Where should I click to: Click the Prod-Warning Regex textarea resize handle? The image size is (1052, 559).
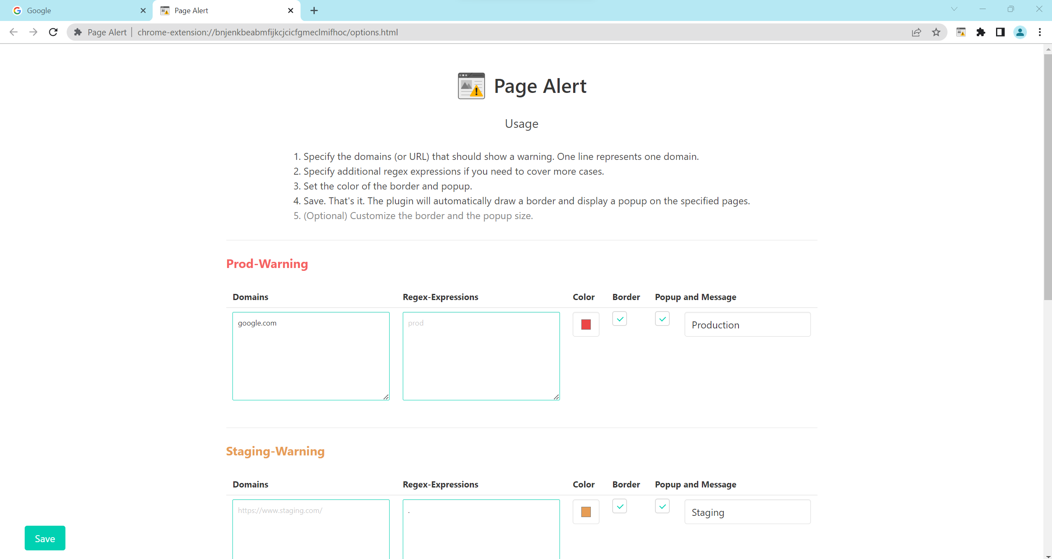[x=556, y=397]
